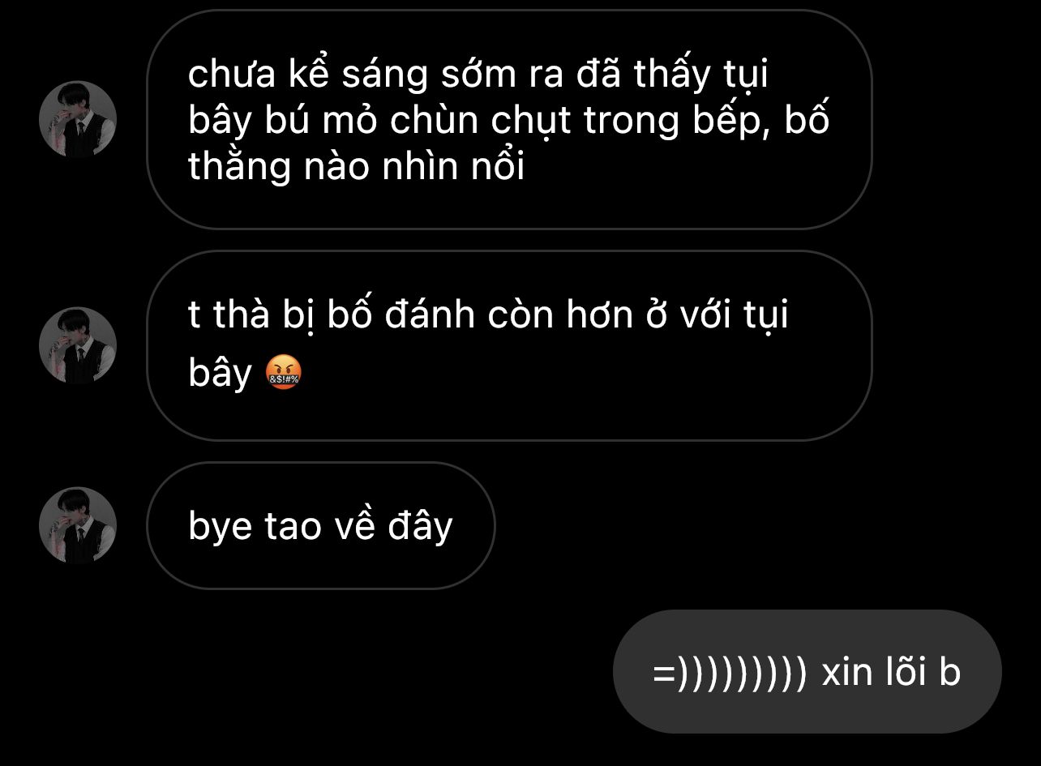Select the "chưa kể sáng sớm ra" message bubble

[509, 119]
